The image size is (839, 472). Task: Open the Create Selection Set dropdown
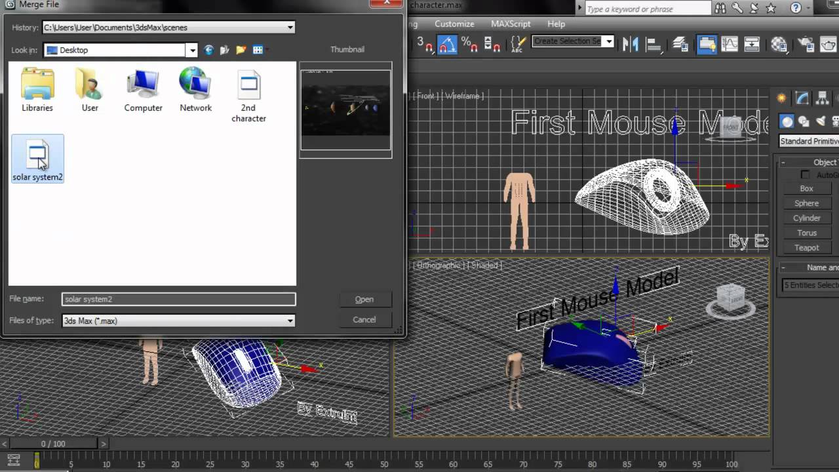(609, 41)
